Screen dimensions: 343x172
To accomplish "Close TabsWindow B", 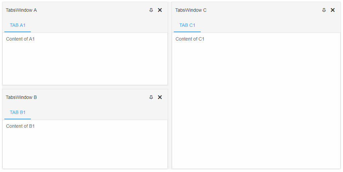I will point(160,97).
